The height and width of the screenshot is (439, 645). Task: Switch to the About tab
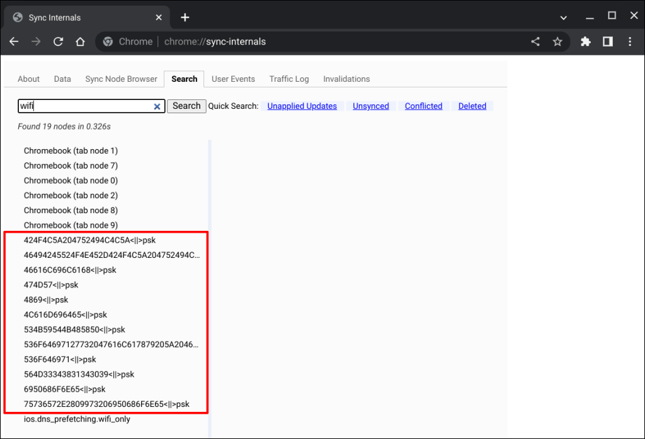click(x=28, y=79)
